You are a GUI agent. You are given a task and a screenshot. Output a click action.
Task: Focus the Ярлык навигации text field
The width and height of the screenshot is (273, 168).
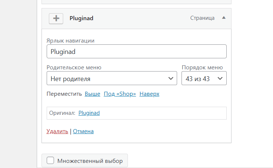pos(137,51)
